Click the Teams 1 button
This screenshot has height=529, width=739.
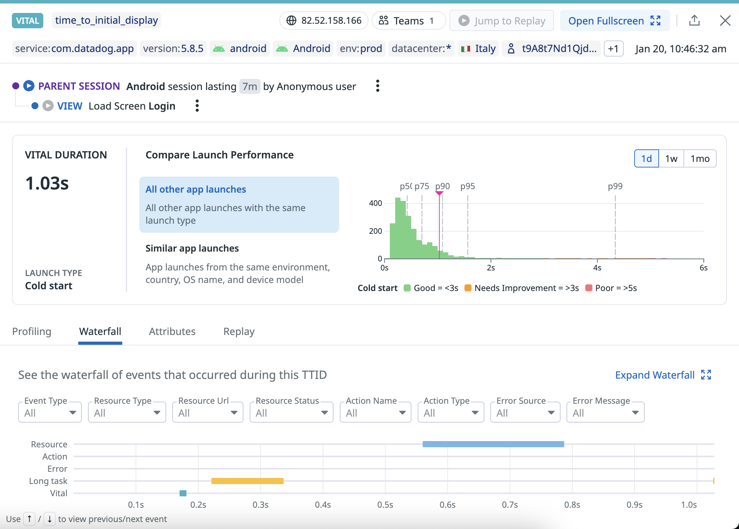pyautogui.click(x=408, y=21)
